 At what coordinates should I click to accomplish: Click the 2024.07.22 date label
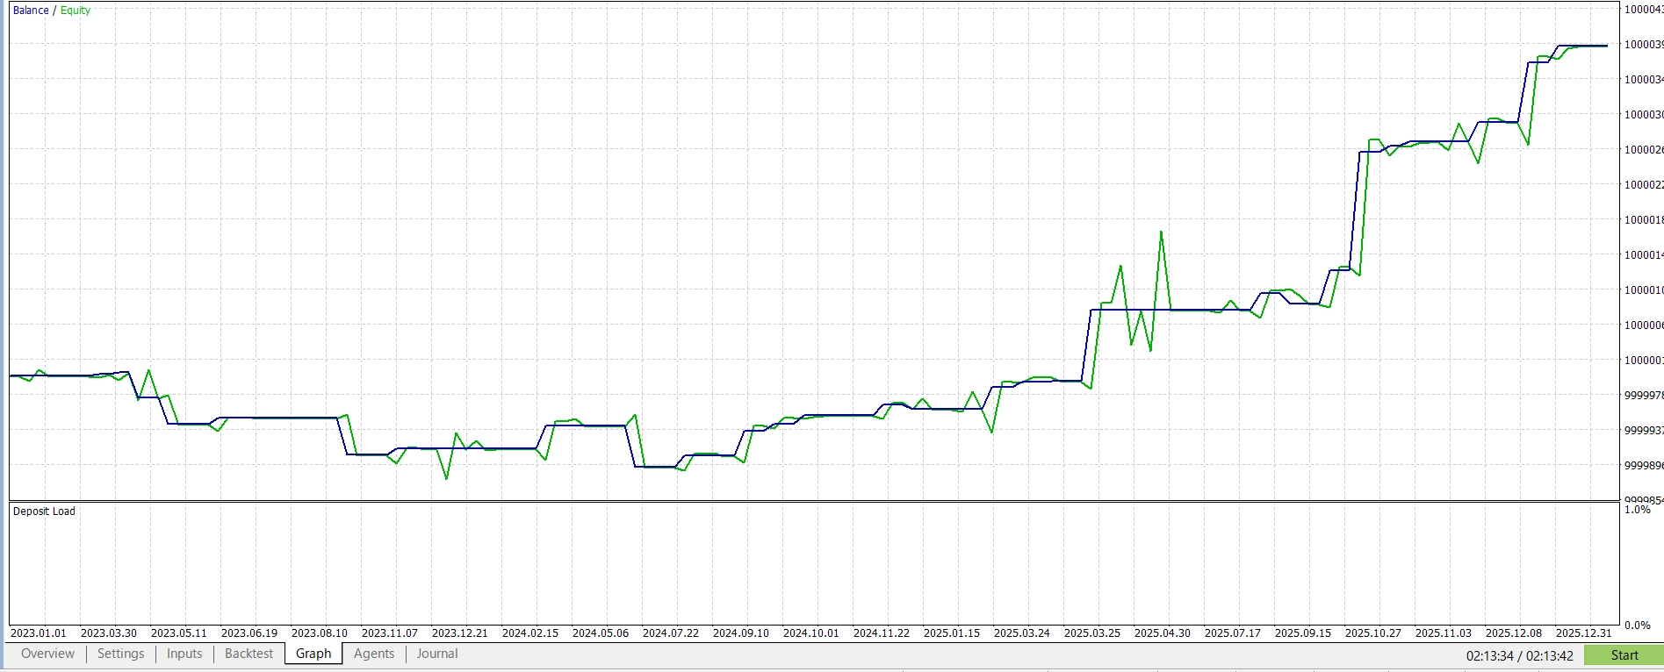point(671,633)
